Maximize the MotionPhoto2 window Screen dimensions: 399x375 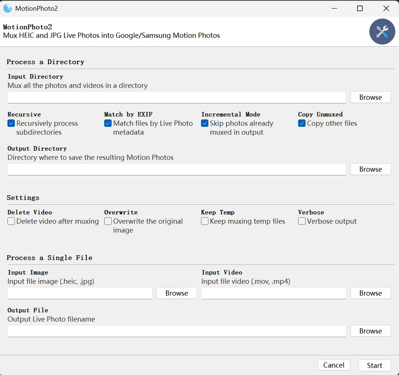pos(360,8)
